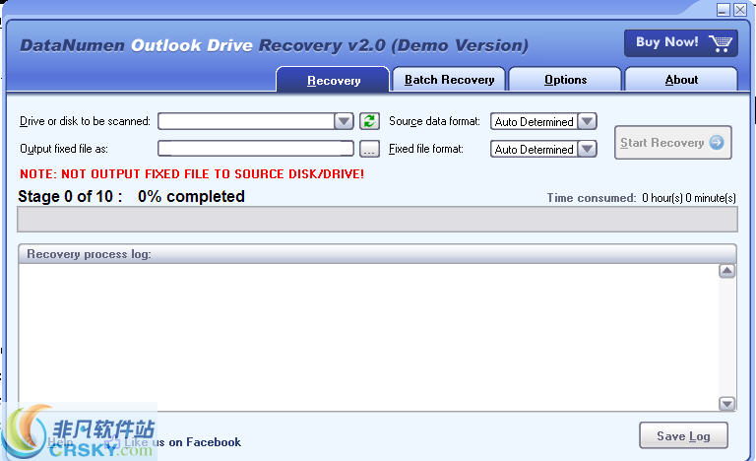Expand the Source data format dropdown
This screenshot has width=756, height=461.
[x=587, y=121]
